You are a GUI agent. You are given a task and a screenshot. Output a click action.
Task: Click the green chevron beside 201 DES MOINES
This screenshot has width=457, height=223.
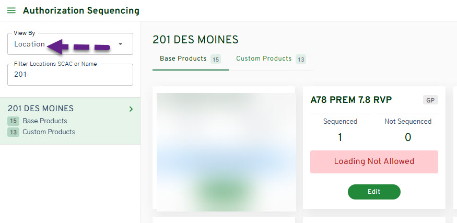(x=131, y=109)
